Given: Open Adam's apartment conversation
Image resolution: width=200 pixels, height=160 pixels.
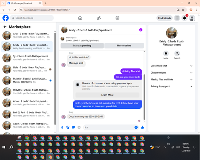Looking at the screenshot, I should pyautogui.click(x=27, y=125).
